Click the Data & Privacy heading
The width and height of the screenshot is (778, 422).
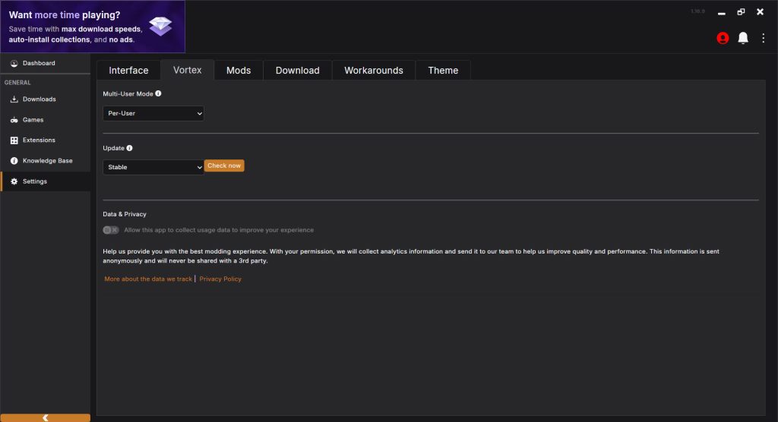(125, 214)
